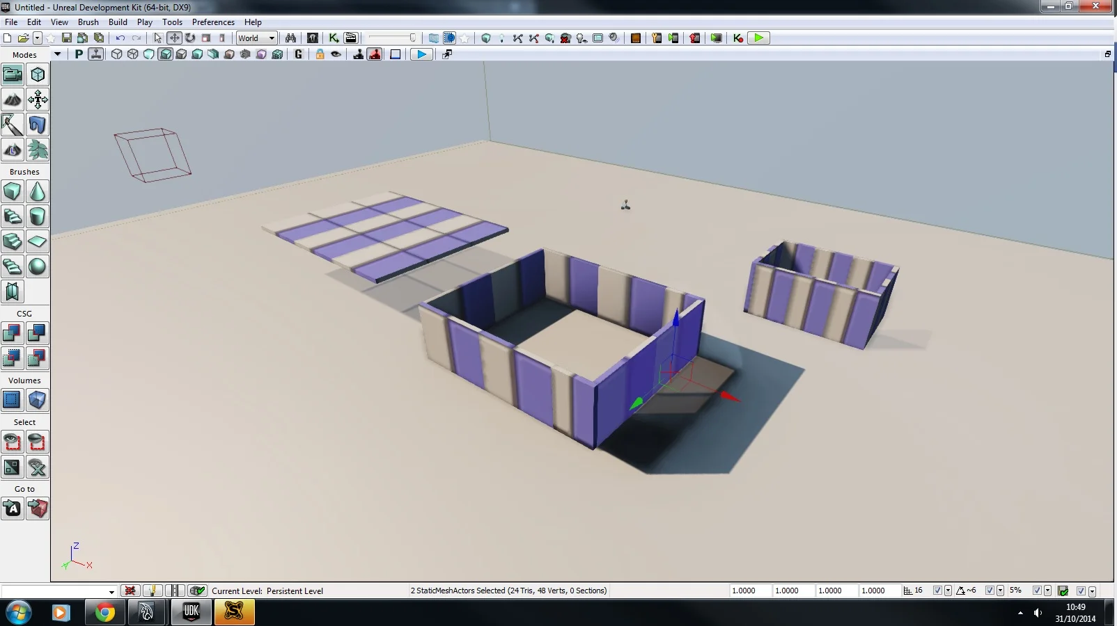
Task: Add a special brush under Volumes
Action: (x=13, y=400)
